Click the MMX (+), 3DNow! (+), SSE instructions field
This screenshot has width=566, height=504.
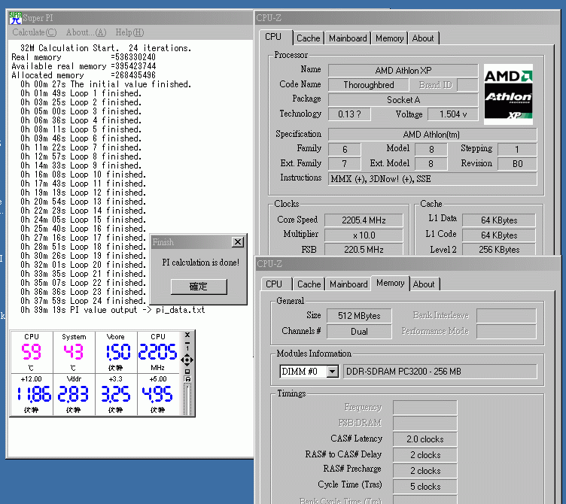click(x=432, y=178)
